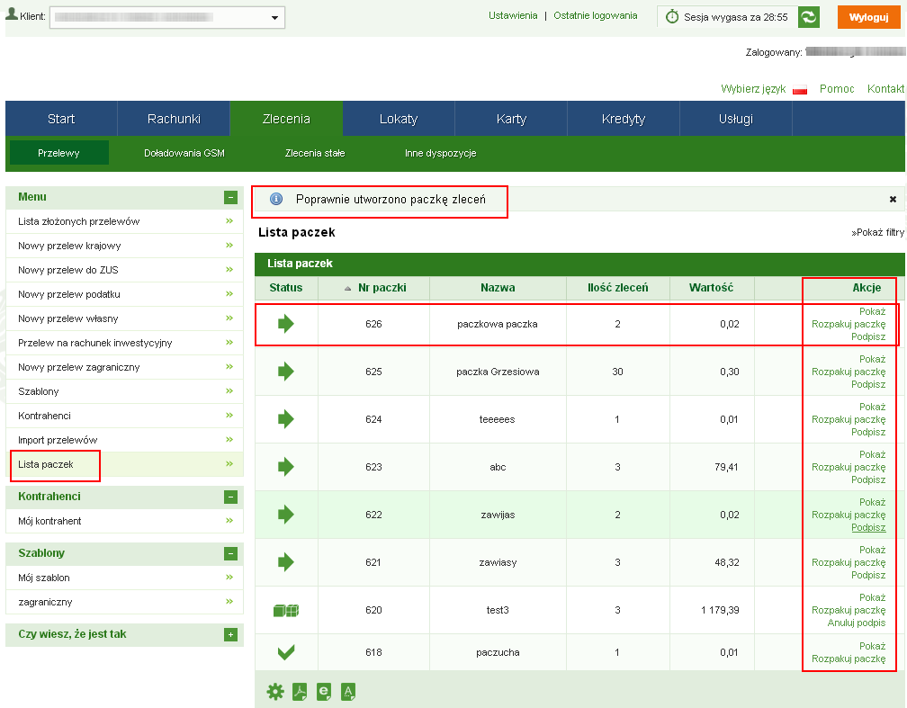
Task: Open the Lokaty tab
Action: pyautogui.click(x=399, y=119)
